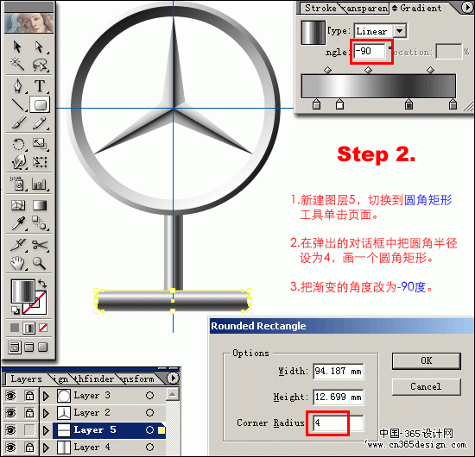Expand Layer 4 disclosure triangle
This screenshot has width=475, height=457.
point(46,448)
